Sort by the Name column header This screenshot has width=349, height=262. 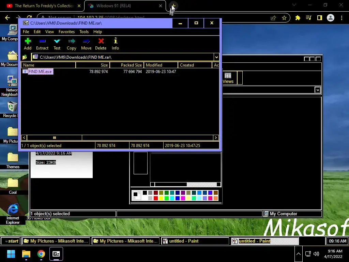[48, 65]
